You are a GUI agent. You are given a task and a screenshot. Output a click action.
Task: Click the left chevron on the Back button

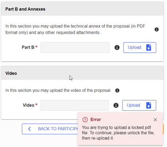tap(29, 129)
